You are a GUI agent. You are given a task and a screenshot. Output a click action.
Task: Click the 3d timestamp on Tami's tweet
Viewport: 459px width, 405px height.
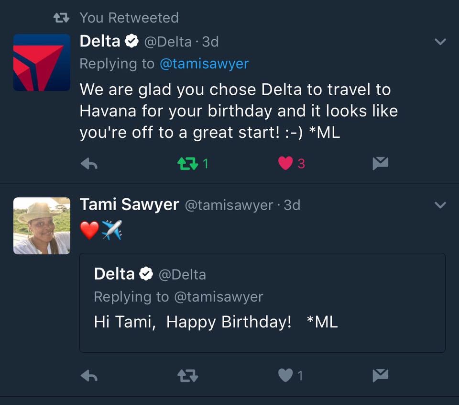[x=292, y=205]
